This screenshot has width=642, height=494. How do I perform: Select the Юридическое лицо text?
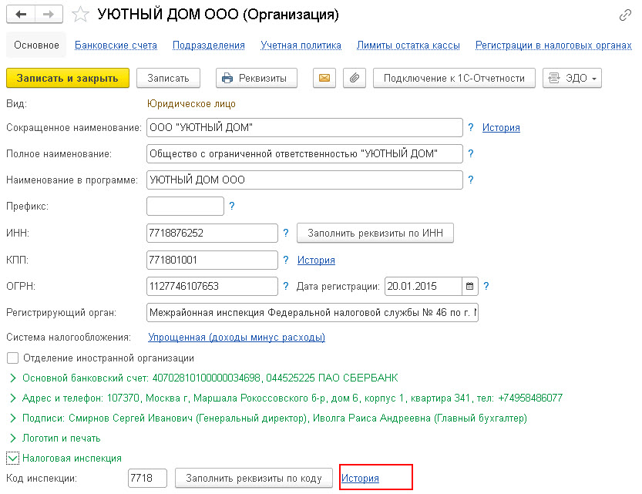pos(191,103)
